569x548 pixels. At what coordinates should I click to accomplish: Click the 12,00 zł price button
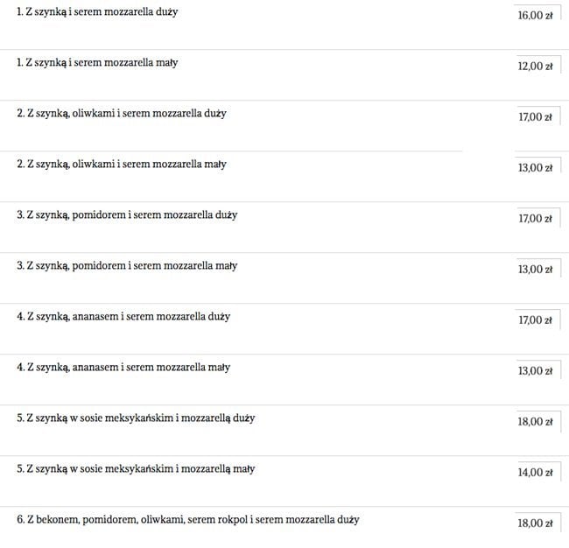[537, 66]
